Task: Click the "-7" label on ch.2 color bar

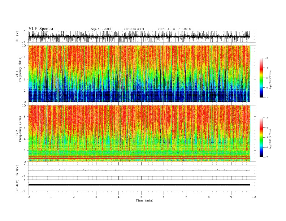Action: pos(266,157)
